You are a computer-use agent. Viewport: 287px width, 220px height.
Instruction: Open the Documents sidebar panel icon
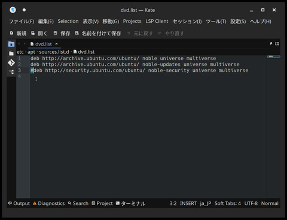pos(11,44)
